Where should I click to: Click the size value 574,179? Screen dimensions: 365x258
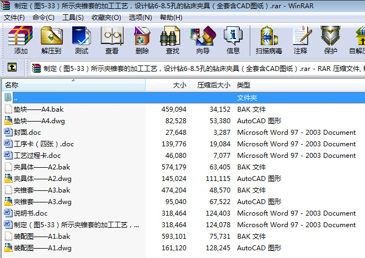174,167
